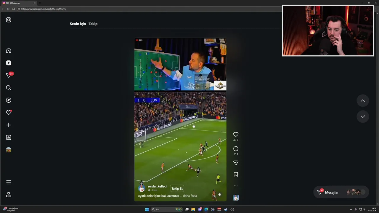Open the Reels section in sidebar
Viewport: 379px width, 213px height.
coord(9,63)
